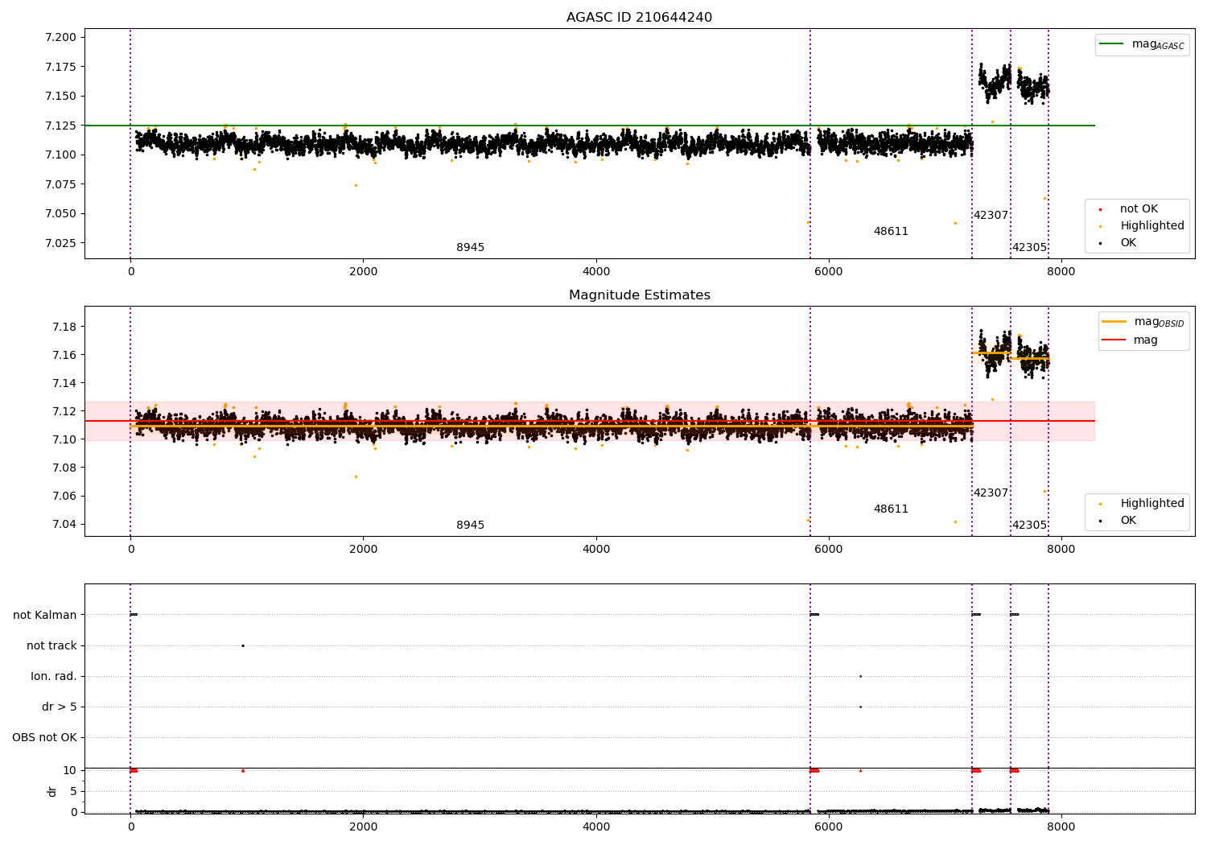The height and width of the screenshot is (845, 1207).
Task: Click the 48611 OBSID label in top plot
Action: click(x=891, y=232)
